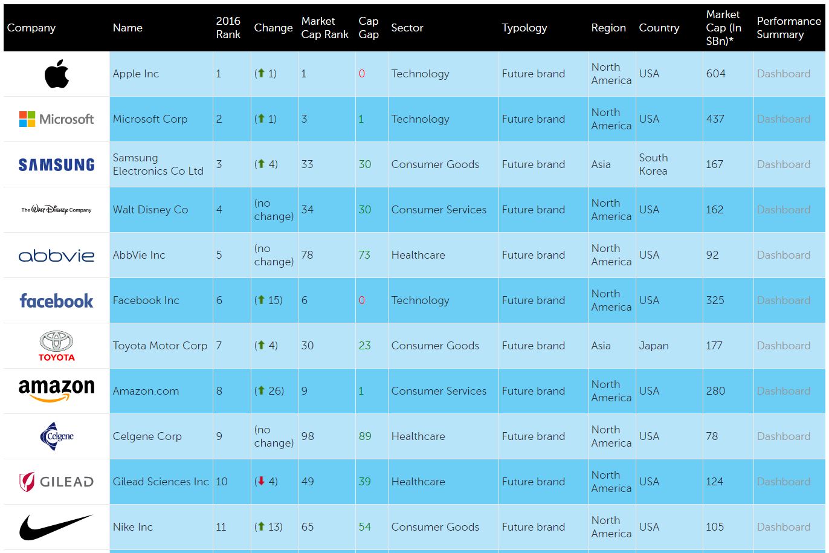The height and width of the screenshot is (553, 829).
Task: Click the Microsoft logo
Action: coord(56,119)
